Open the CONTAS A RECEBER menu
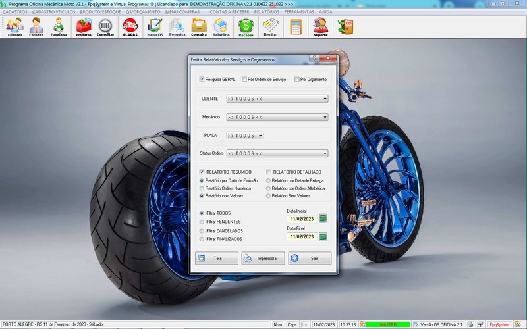 [229, 12]
